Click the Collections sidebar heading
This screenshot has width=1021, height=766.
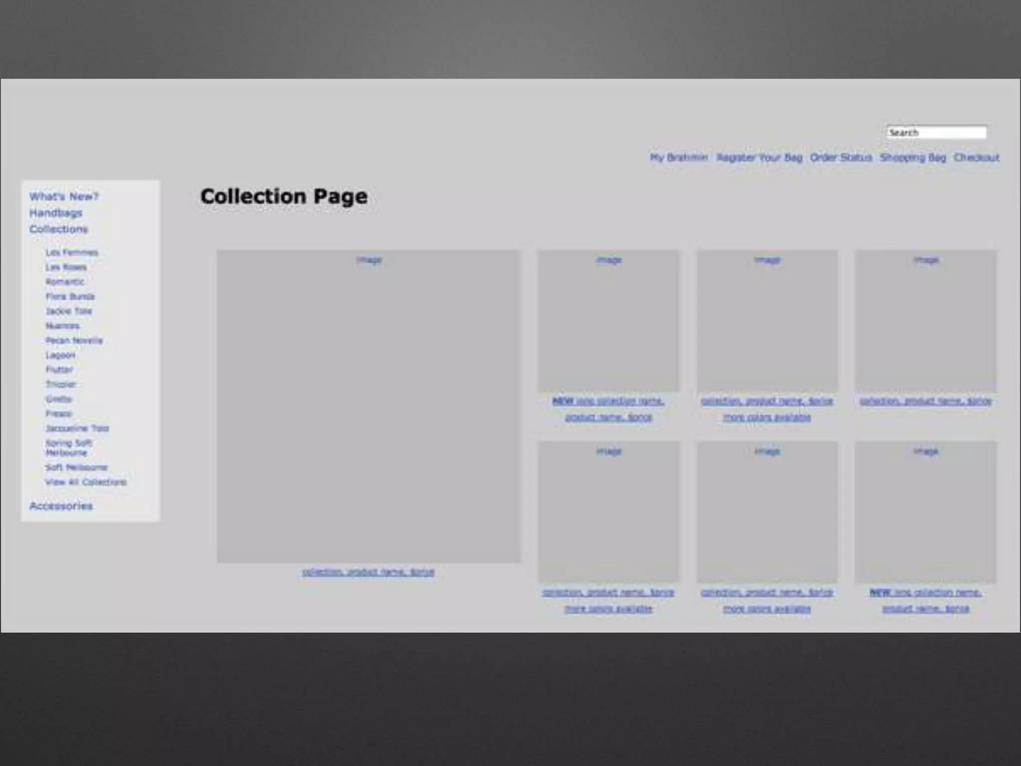(x=59, y=229)
